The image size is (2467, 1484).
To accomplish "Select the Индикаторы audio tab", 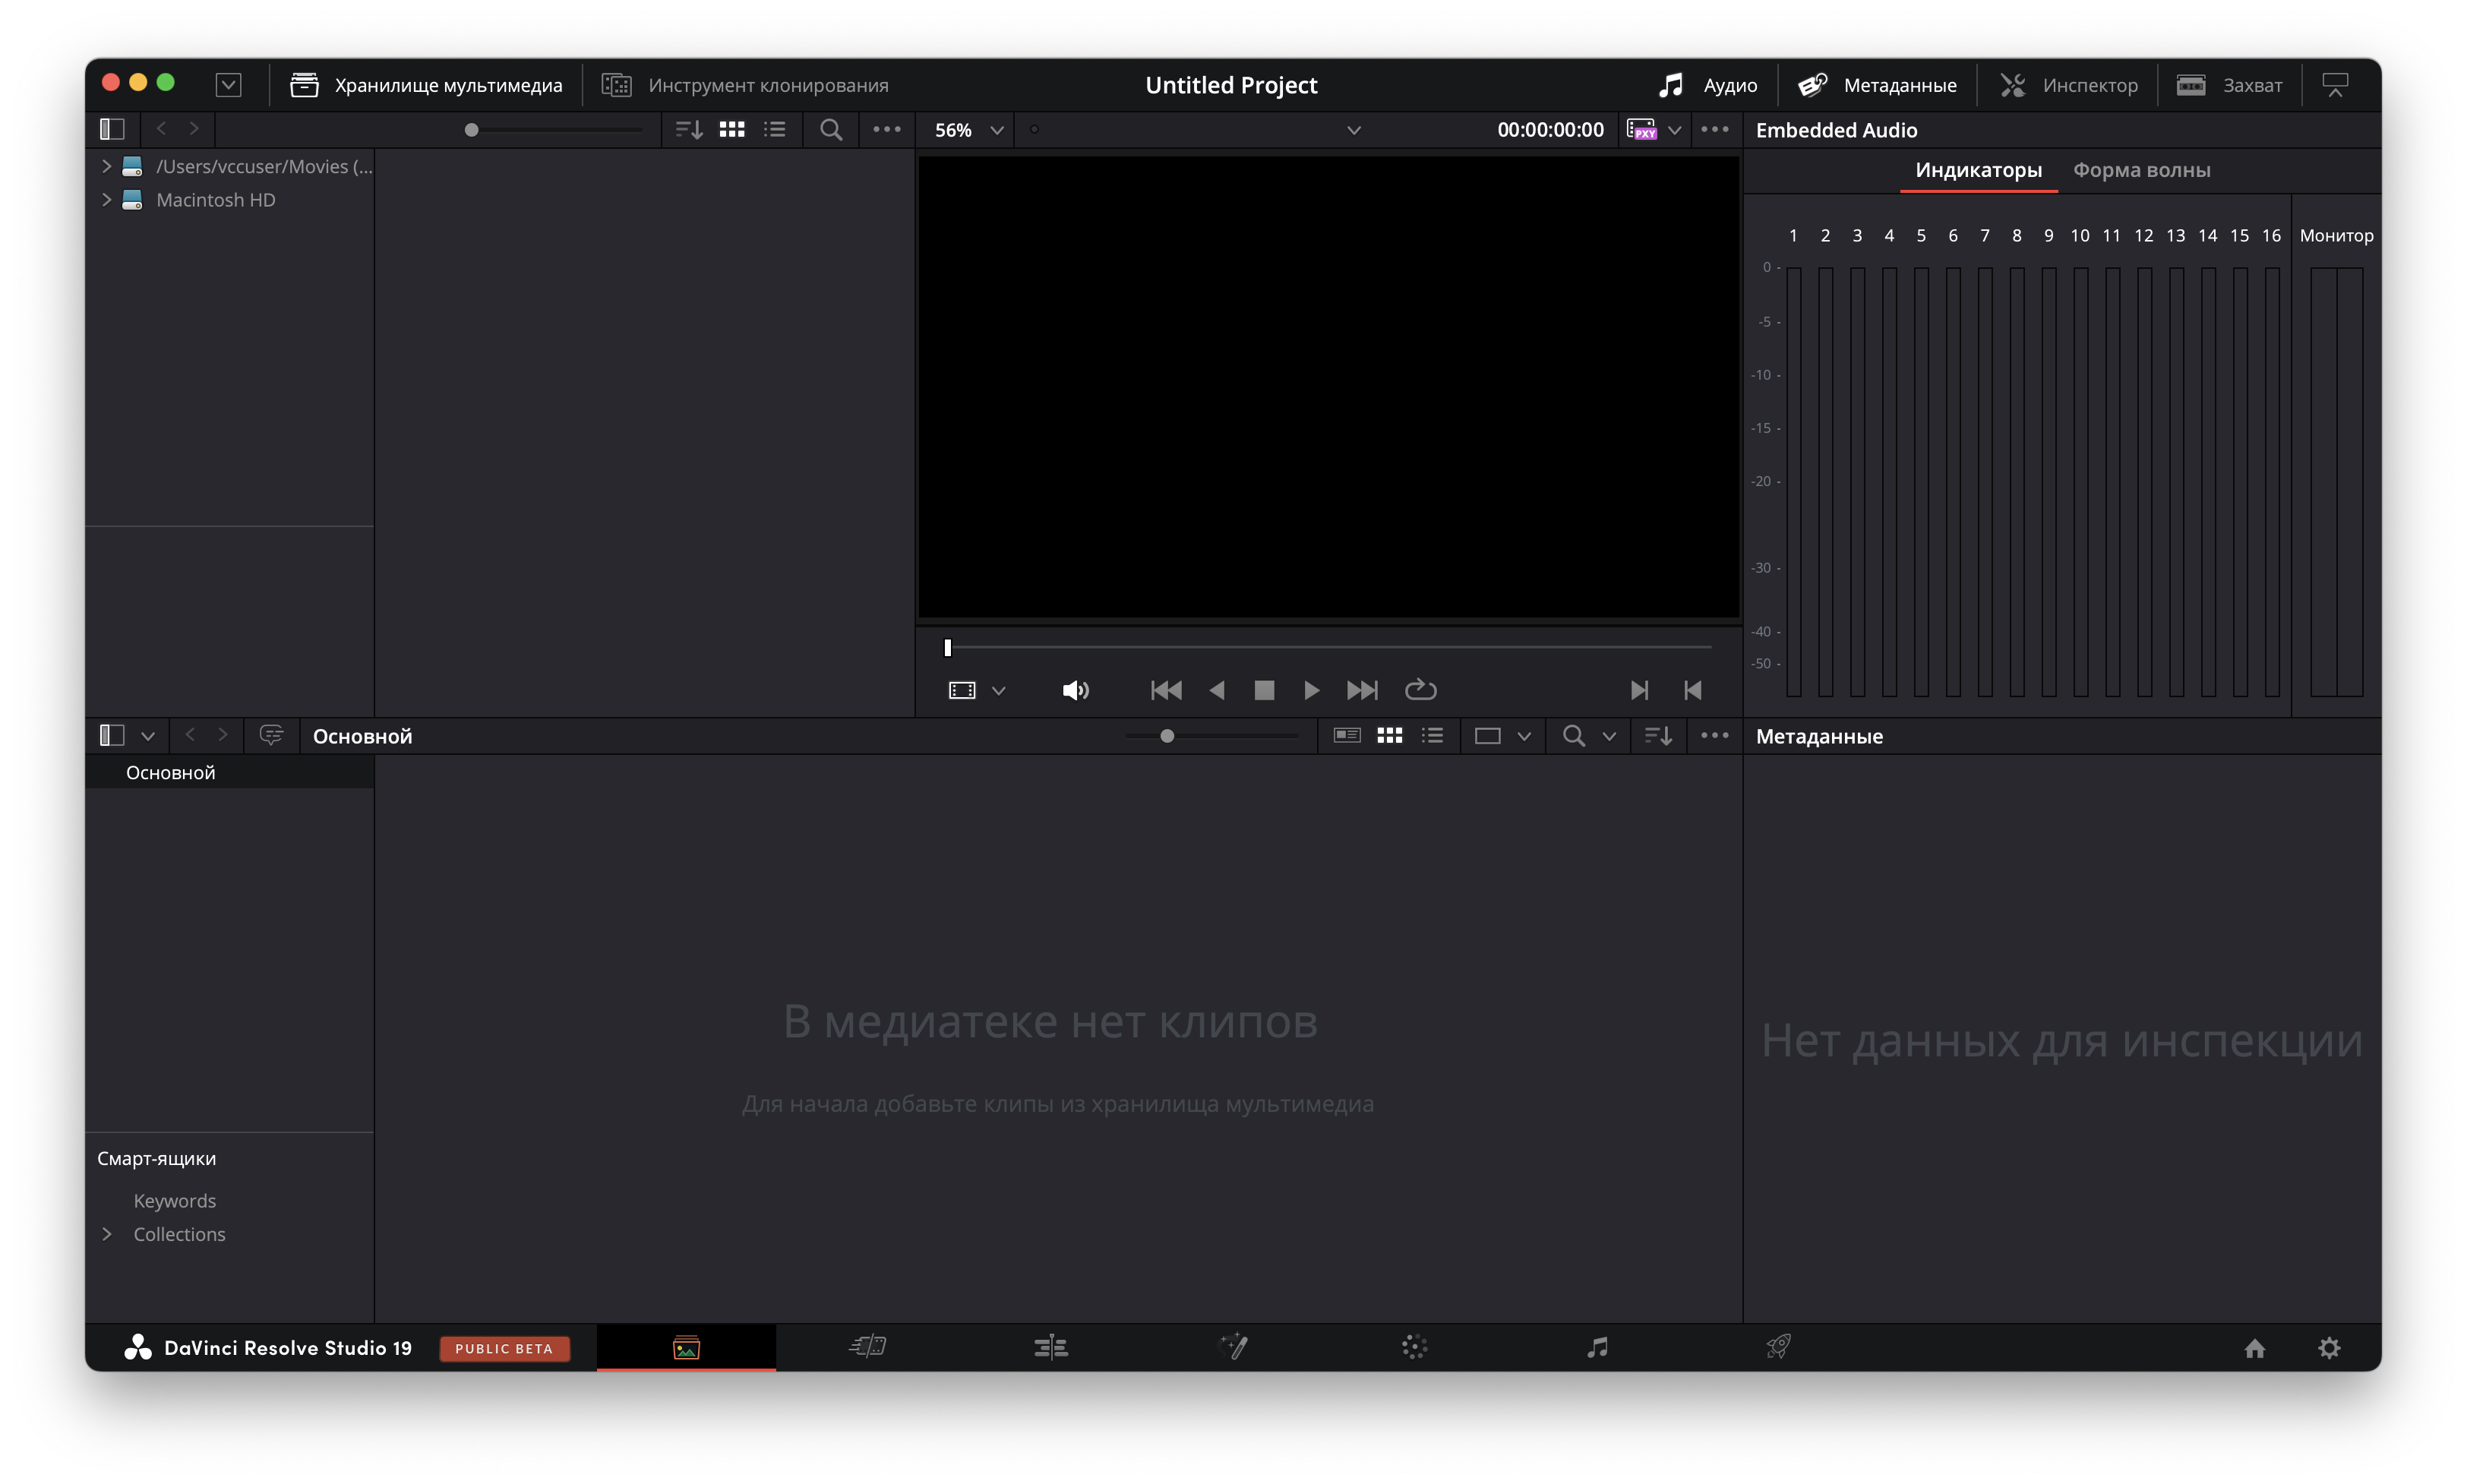I will (1977, 170).
